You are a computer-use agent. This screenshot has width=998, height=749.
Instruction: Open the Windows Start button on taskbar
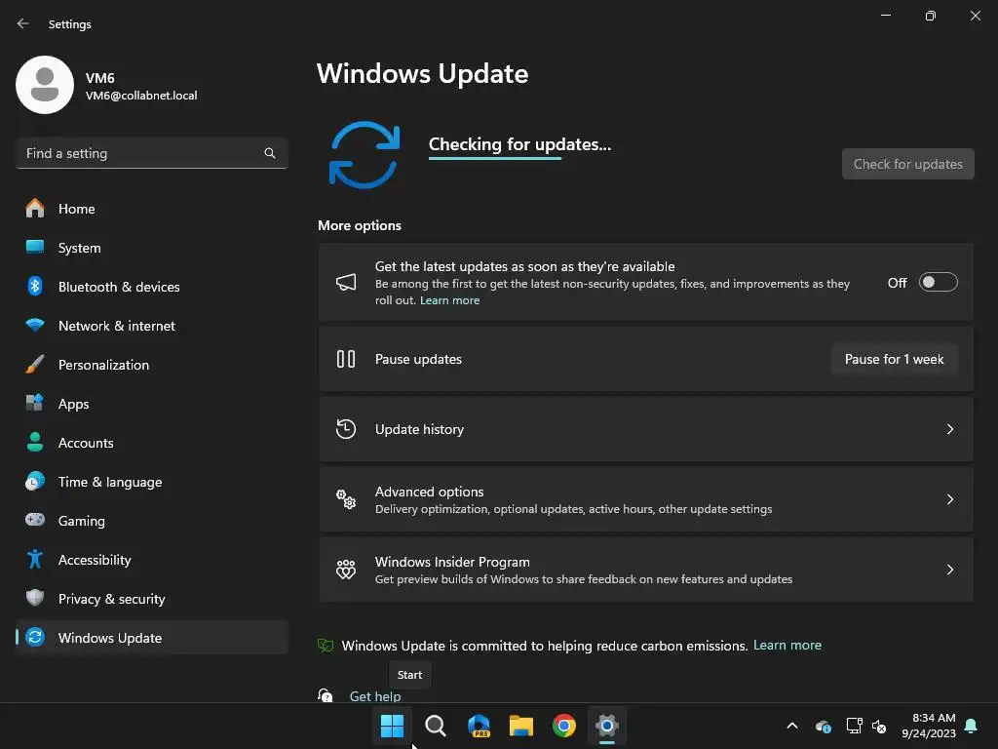(x=392, y=726)
